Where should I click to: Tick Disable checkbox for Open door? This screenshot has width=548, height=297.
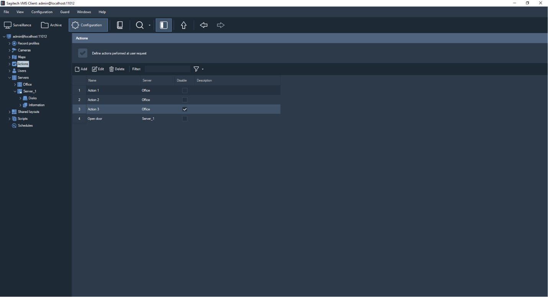pos(185,119)
